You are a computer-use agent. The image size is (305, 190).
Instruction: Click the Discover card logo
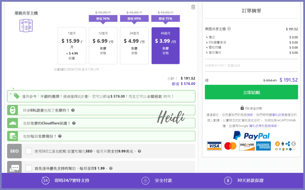(247, 146)
